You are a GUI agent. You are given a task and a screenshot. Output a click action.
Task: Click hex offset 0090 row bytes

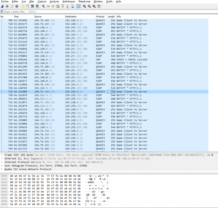(45, 204)
